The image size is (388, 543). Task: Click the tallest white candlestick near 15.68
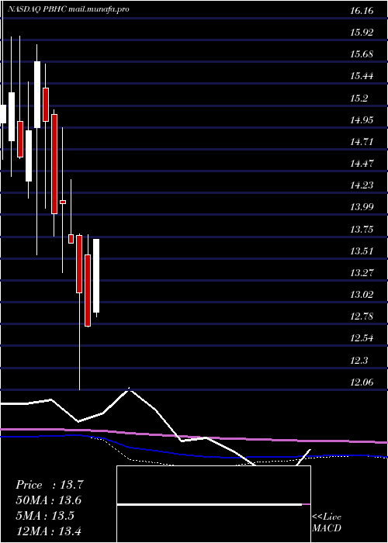(37, 95)
